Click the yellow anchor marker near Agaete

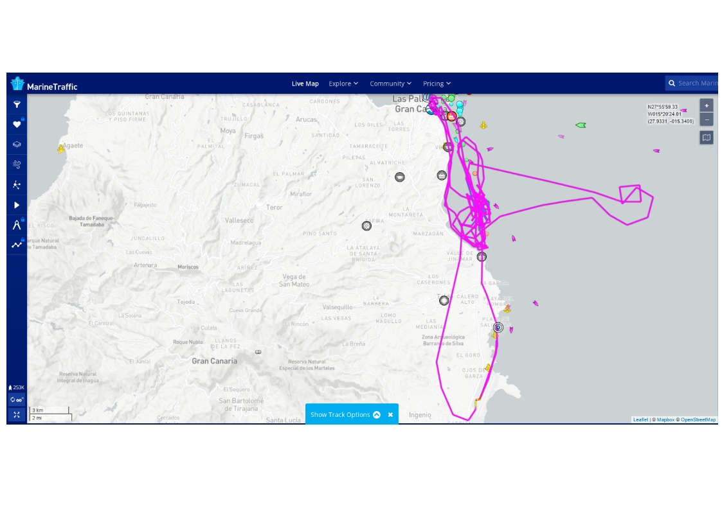61,148
